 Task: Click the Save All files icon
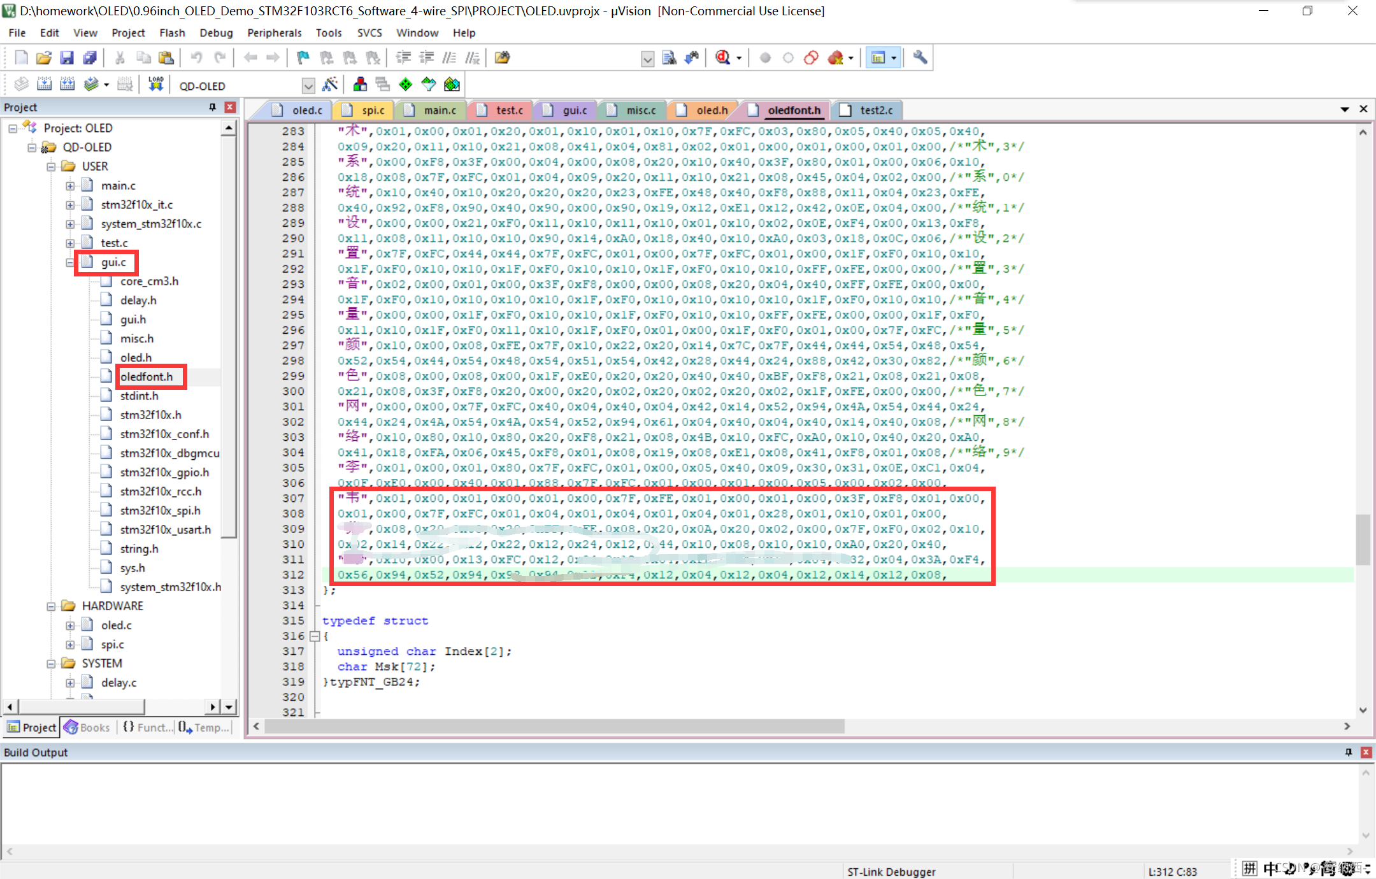click(x=90, y=58)
